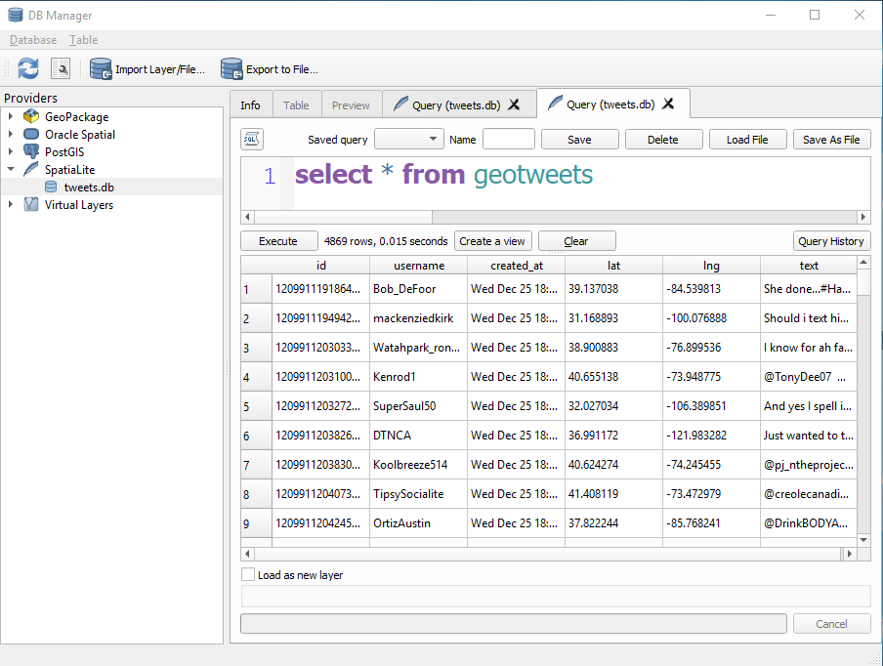Close the first Query (tweets.db) tab
Viewport: 883px width, 666px height.
click(x=515, y=104)
